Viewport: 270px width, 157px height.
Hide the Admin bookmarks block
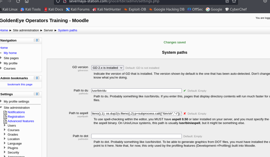pos(35,78)
